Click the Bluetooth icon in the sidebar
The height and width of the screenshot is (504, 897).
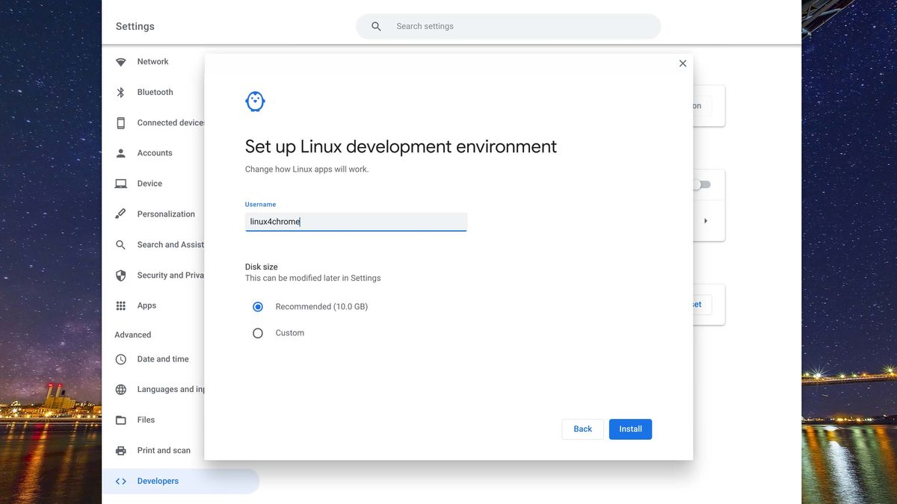[120, 92]
